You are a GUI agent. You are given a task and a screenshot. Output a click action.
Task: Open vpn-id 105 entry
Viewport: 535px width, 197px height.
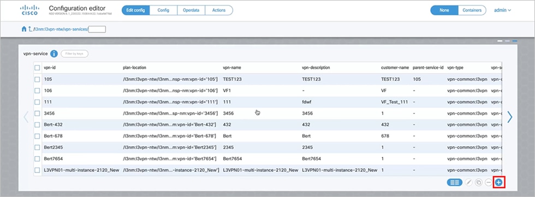coord(47,79)
